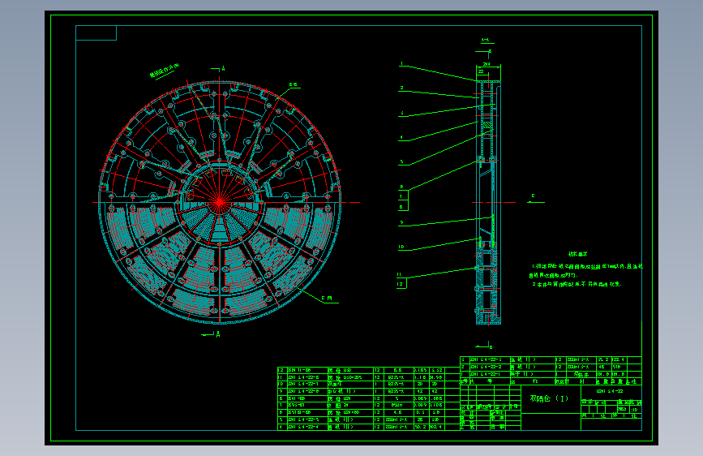Click the technical requirements heading text
Screen dimensions: 703x456
(578, 255)
